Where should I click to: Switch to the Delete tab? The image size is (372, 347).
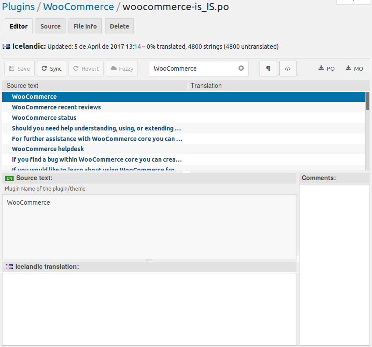119,26
